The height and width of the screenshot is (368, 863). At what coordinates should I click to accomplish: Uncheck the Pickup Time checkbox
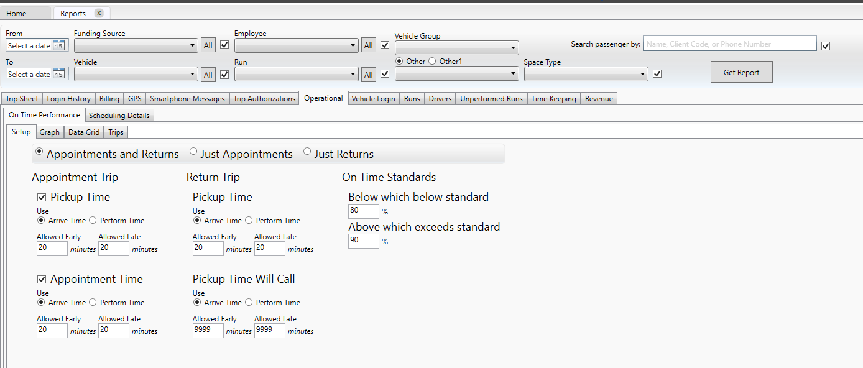click(42, 197)
